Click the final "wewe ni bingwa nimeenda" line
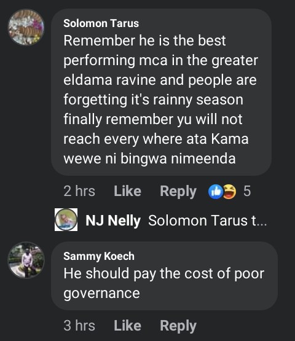This screenshot has height=341, width=295. (x=149, y=159)
